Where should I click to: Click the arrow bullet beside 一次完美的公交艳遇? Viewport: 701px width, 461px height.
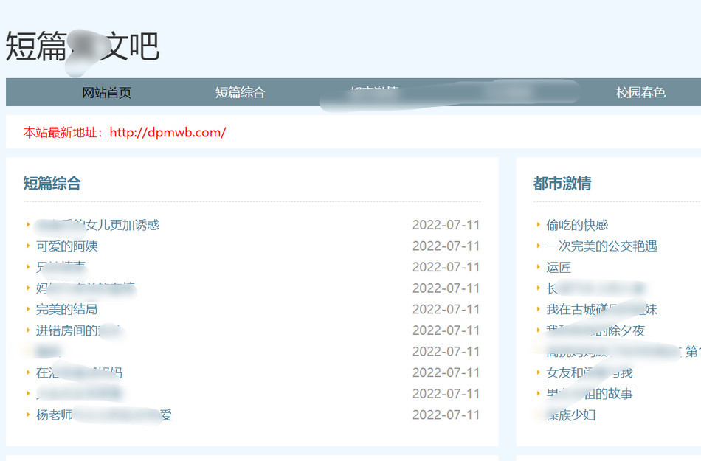(x=538, y=246)
